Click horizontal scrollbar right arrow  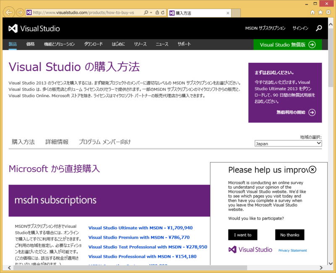[x=321, y=268]
